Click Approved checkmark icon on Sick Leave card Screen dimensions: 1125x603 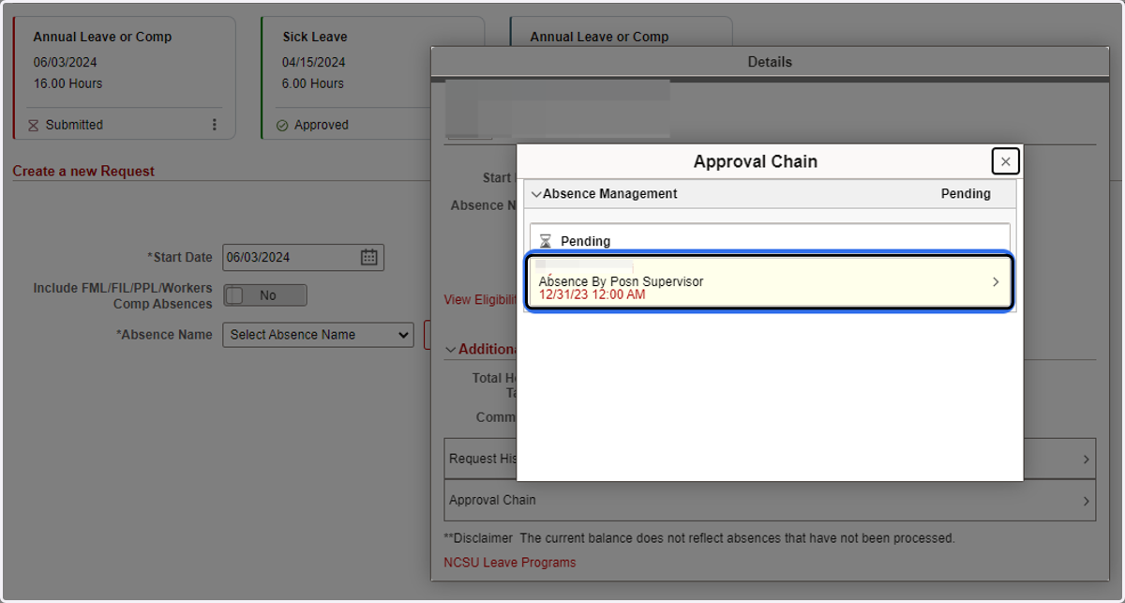pyautogui.click(x=282, y=125)
